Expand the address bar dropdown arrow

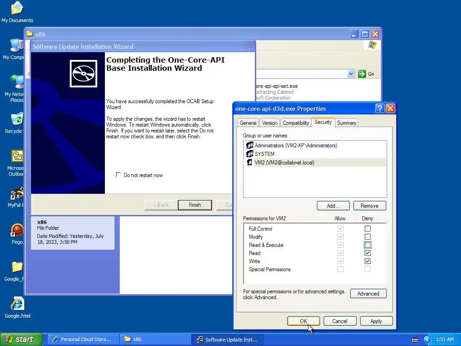click(350, 74)
